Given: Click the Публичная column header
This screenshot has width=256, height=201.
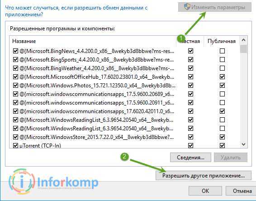Looking at the screenshot, I should coord(221,41).
